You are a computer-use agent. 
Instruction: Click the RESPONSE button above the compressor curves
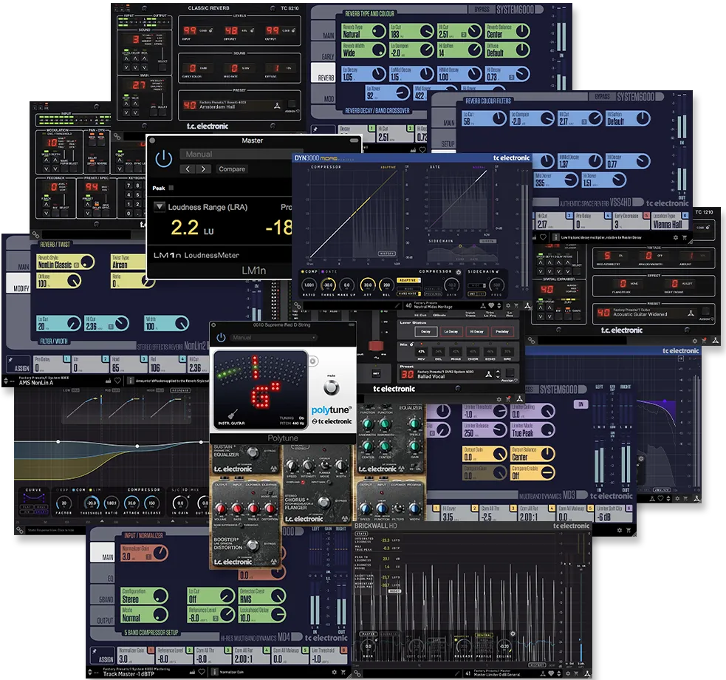[180, 390]
